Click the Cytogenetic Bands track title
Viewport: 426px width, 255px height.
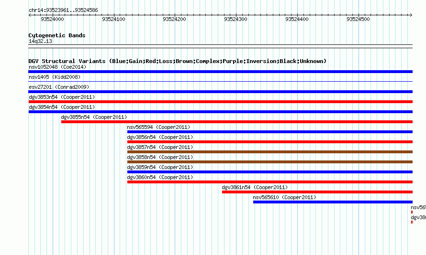click(x=57, y=35)
